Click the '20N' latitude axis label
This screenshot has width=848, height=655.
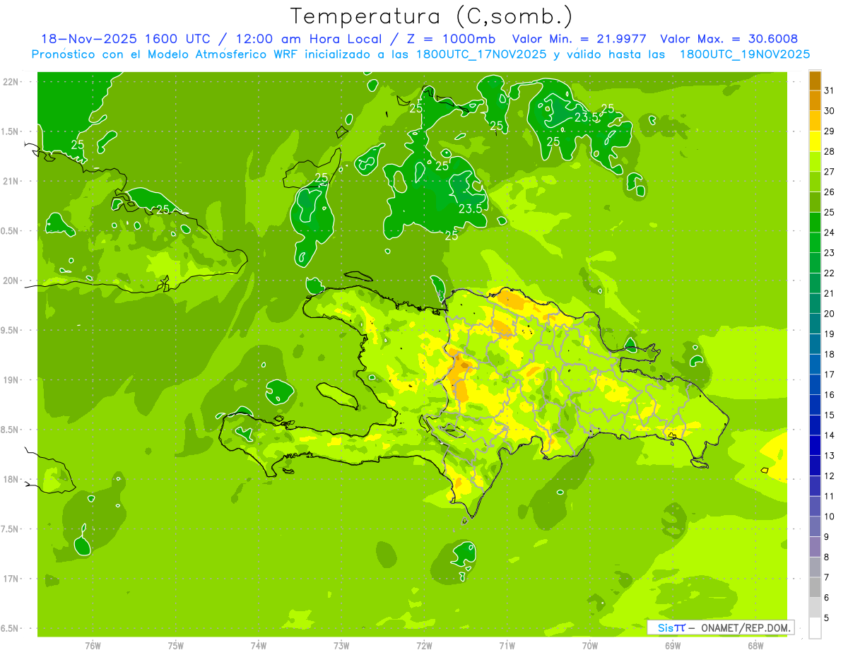tap(11, 281)
